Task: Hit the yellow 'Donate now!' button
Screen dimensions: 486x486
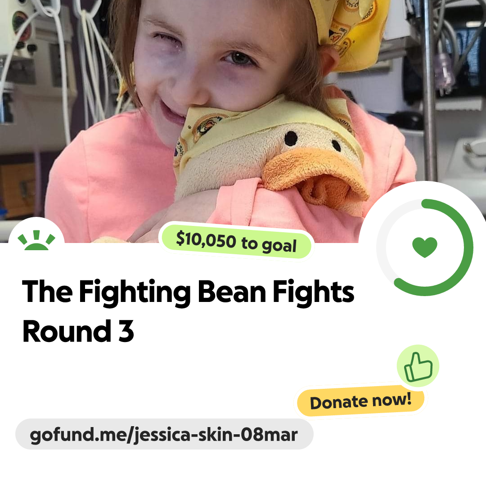Action: 361,401
